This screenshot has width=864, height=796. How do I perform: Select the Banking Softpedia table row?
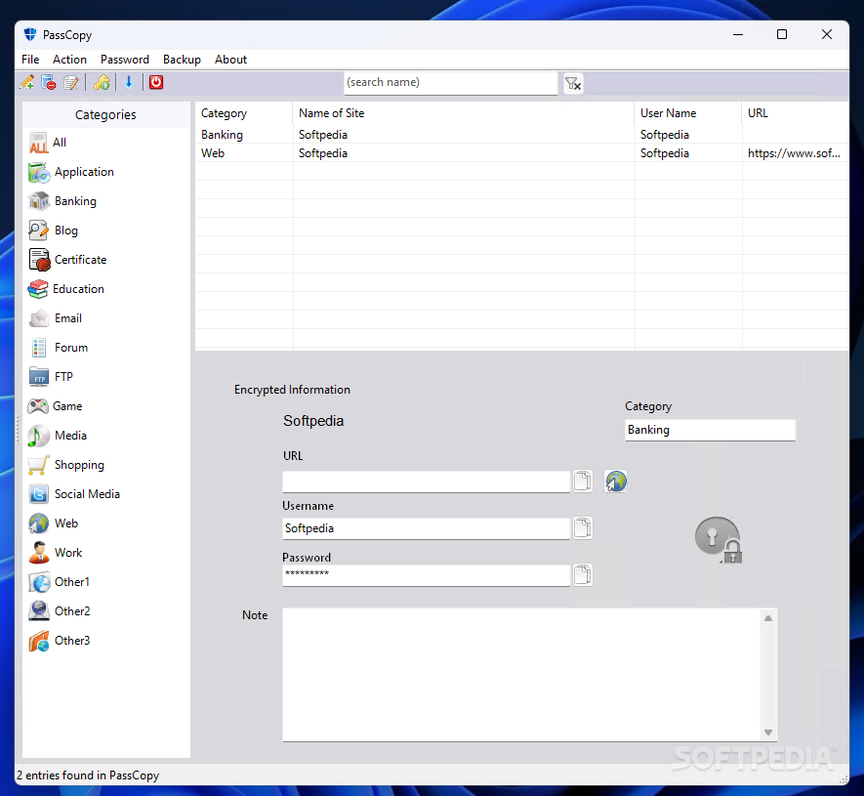point(521,135)
